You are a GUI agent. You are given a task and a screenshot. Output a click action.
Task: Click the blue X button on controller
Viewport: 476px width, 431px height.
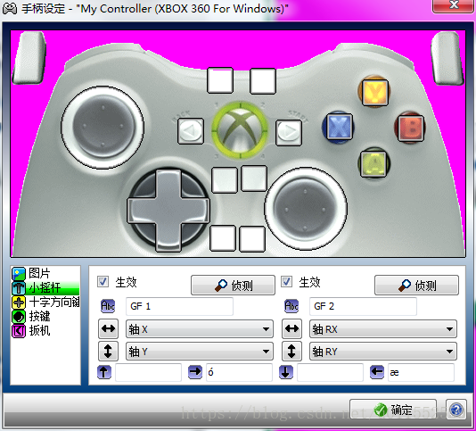[x=339, y=127]
